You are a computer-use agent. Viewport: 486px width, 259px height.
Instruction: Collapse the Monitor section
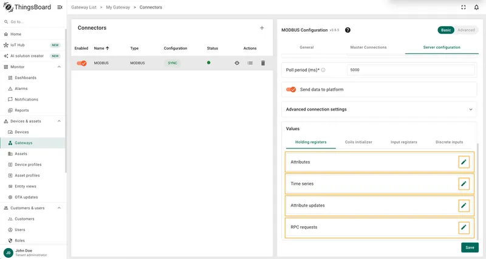pyautogui.click(x=59, y=67)
